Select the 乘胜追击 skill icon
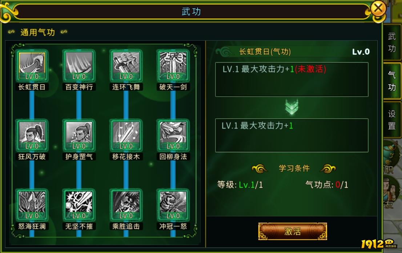The height and width of the screenshot is (253, 402). (126, 205)
